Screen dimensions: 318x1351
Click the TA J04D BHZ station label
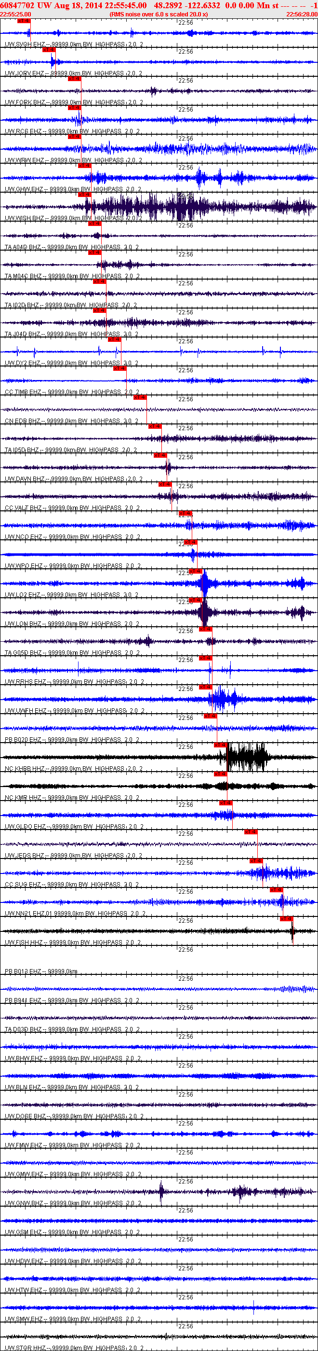coord(72,334)
